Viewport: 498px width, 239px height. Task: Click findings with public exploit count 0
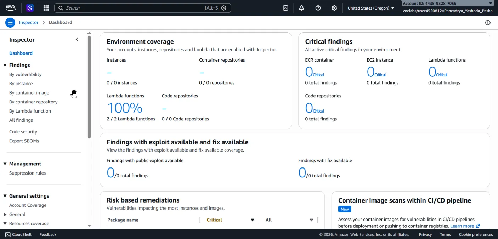(x=111, y=173)
